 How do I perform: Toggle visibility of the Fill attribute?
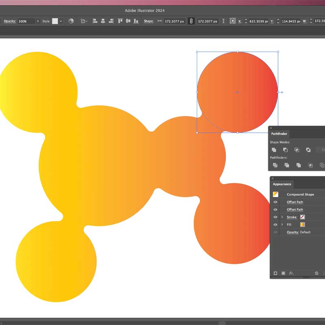(275, 224)
